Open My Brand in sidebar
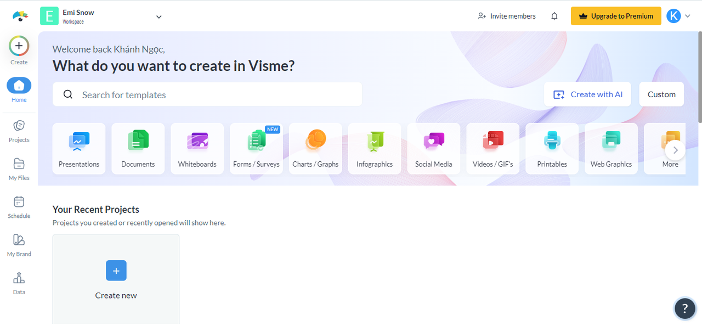Image resolution: width=702 pixels, height=326 pixels. click(19, 245)
